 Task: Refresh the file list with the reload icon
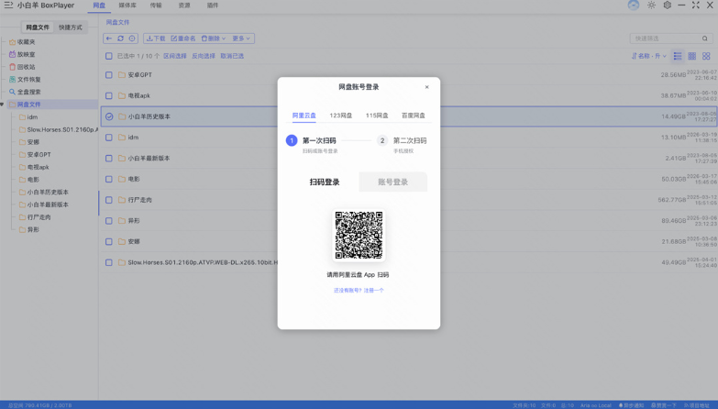(120, 39)
